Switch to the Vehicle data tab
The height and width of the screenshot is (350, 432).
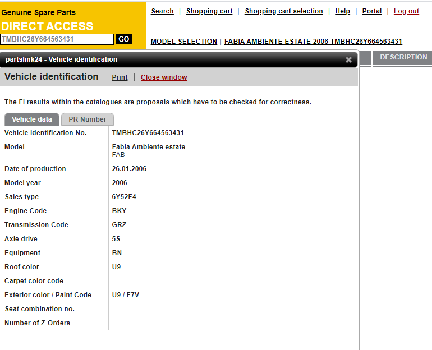tap(31, 119)
